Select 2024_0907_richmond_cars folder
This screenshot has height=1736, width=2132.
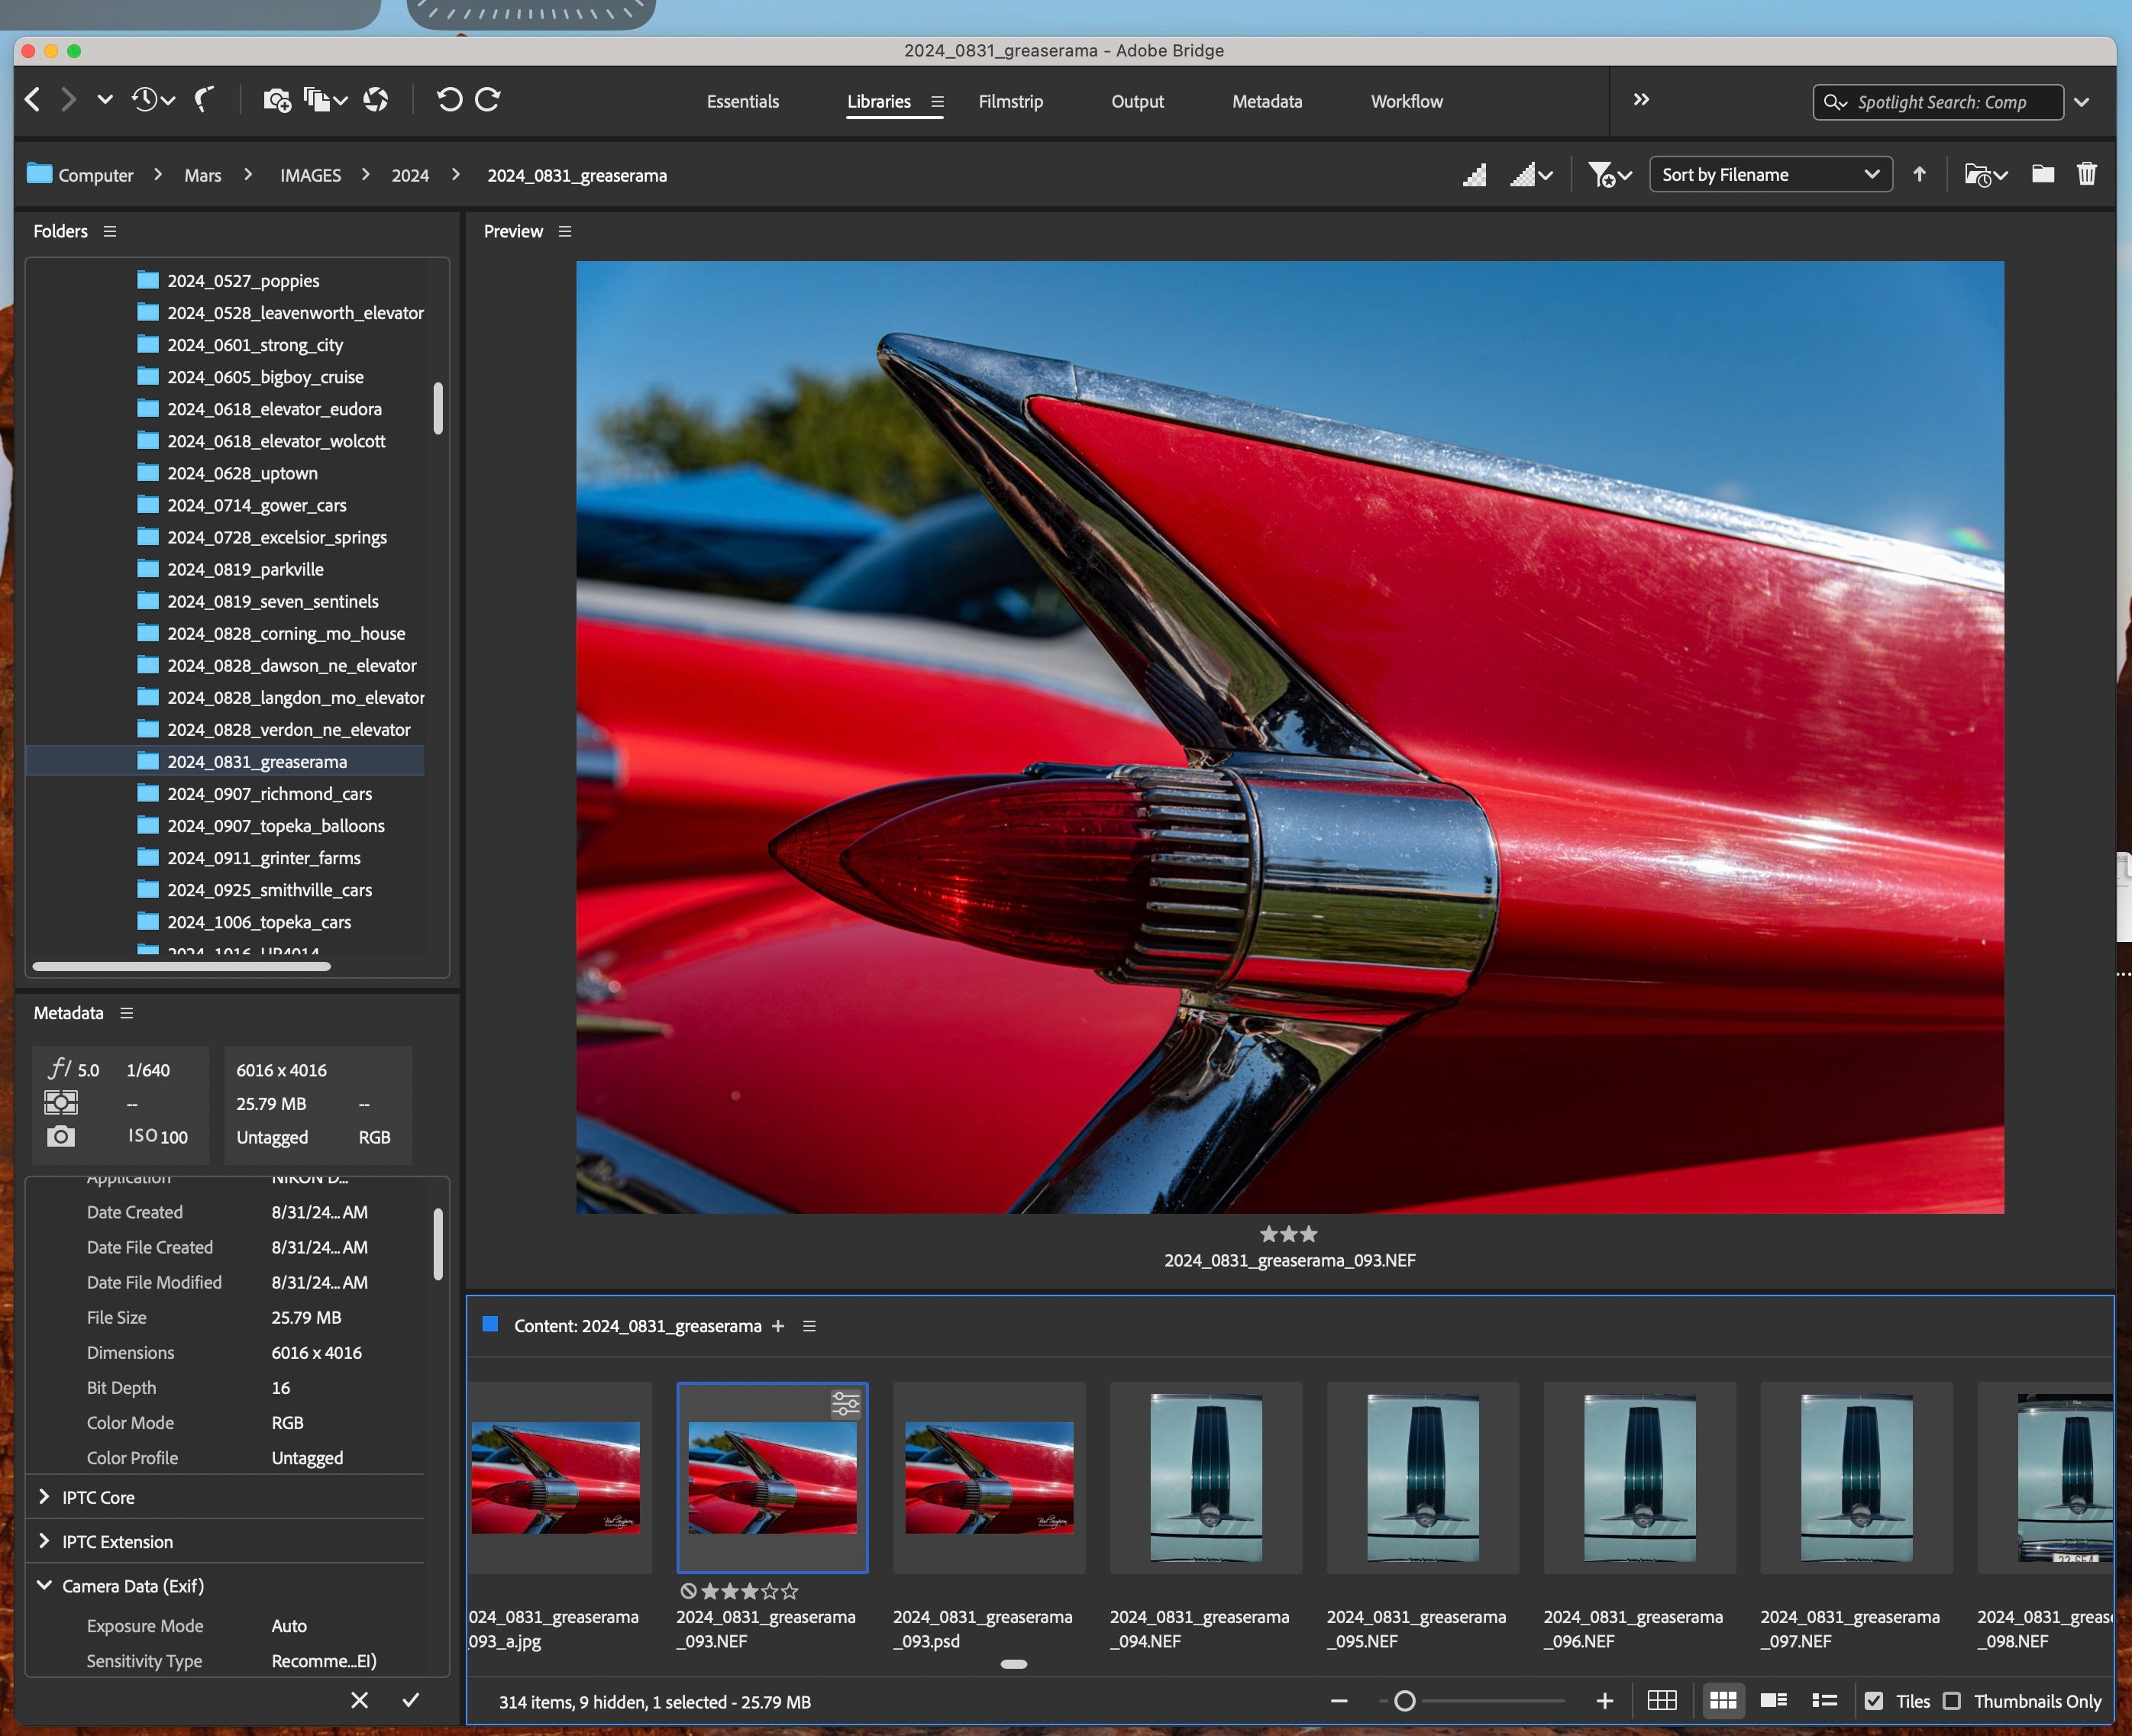pos(269,794)
